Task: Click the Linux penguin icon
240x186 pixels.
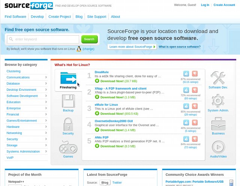Action: pyautogui.click(x=79, y=49)
